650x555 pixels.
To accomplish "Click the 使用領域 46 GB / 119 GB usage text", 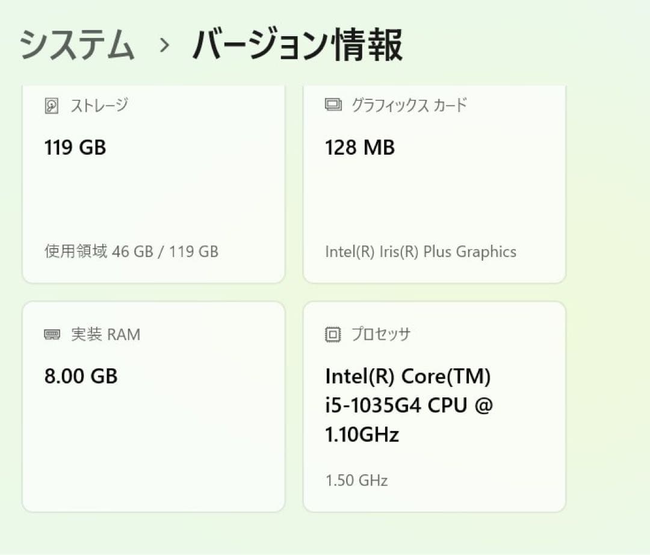I will pos(131,252).
